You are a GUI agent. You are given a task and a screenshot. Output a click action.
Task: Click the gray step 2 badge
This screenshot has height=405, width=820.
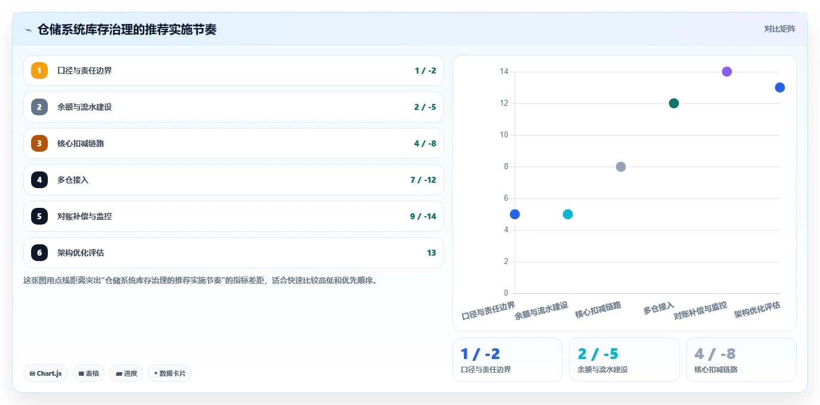point(39,107)
